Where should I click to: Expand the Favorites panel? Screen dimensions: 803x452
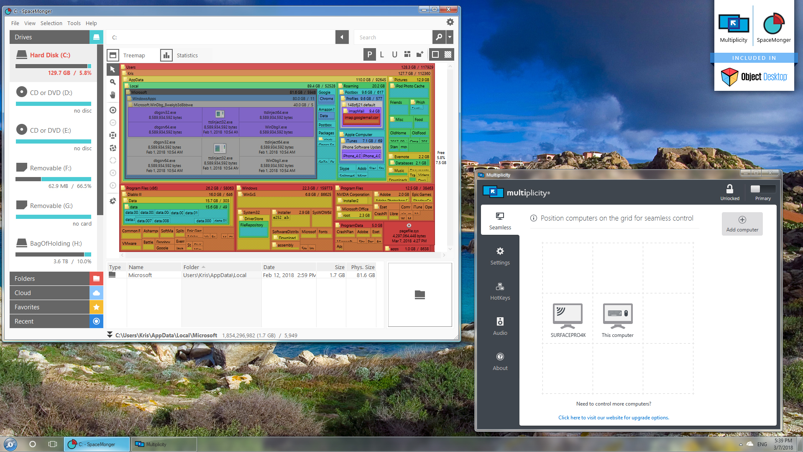tap(56, 307)
